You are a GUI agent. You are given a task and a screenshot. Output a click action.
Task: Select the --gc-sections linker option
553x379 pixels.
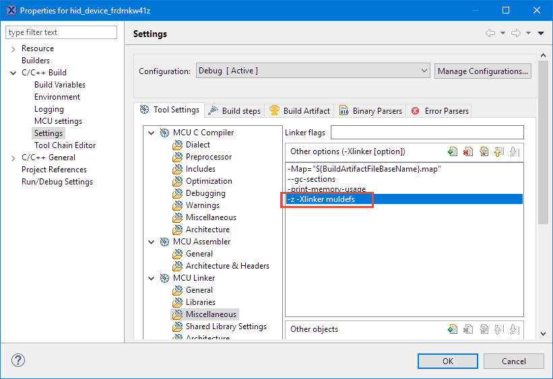pos(310,179)
